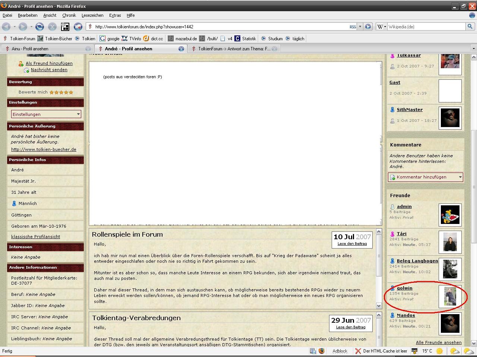Click the Rollenspiele post scrollbar down arrow
The height and width of the screenshot is (357, 477).
point(379,306)
